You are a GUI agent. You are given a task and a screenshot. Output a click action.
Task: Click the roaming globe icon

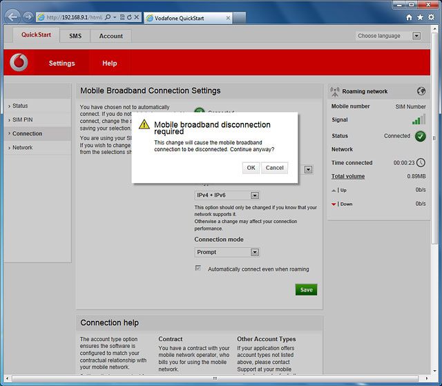pos(421,91)
